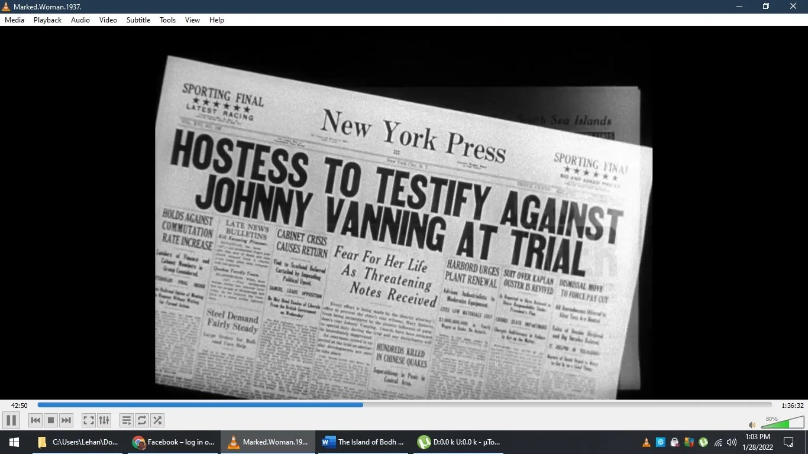808x454 pixels.
Task: Close the VLC media player window
Action: point(794,7)
